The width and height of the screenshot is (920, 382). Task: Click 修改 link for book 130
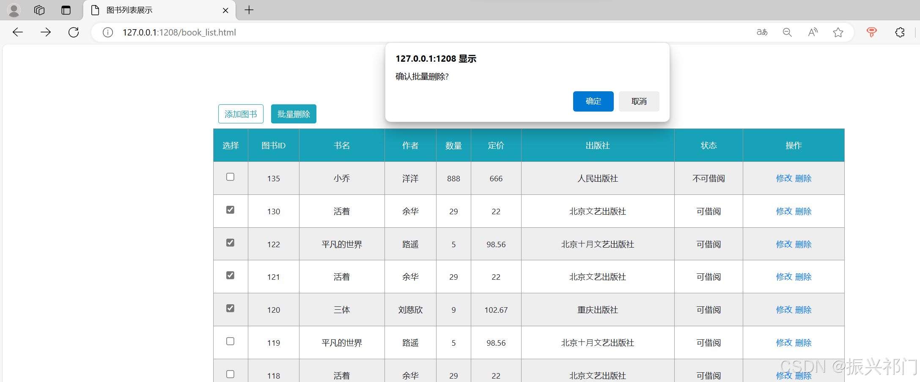click(784, 211)
